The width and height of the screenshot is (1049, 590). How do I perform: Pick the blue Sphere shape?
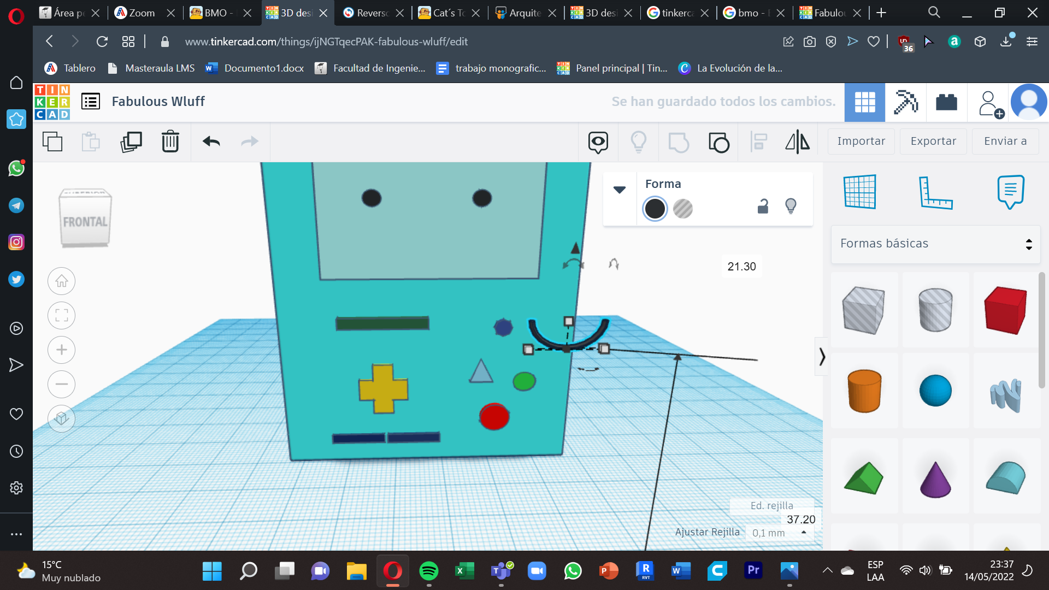pos(935,391)
